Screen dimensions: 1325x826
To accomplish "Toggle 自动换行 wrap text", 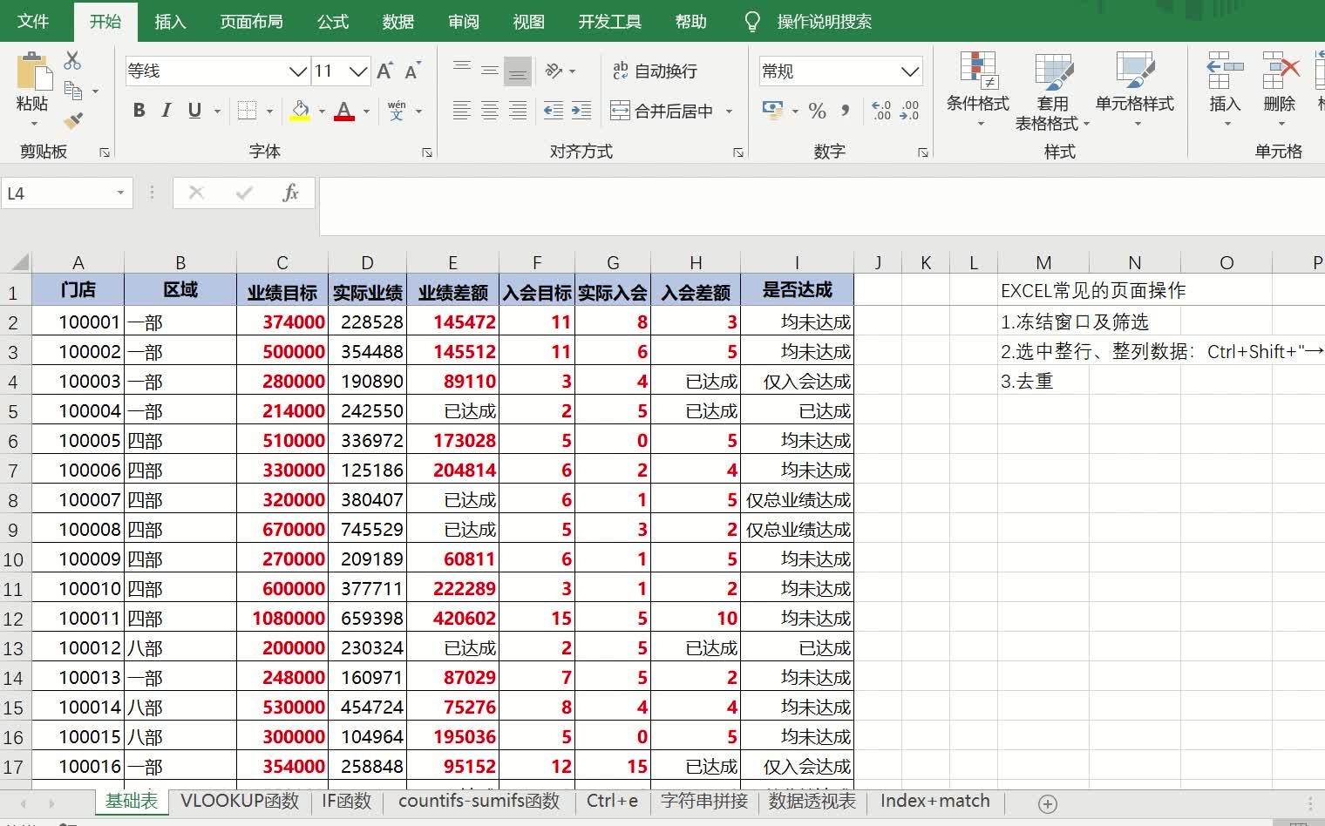I will pyautogui.click(x=656, y=71).
